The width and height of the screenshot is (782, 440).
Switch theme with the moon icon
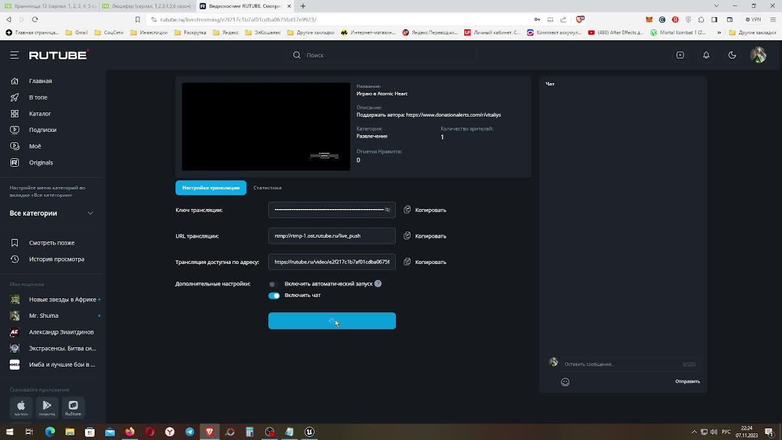[x=732, y=55]
